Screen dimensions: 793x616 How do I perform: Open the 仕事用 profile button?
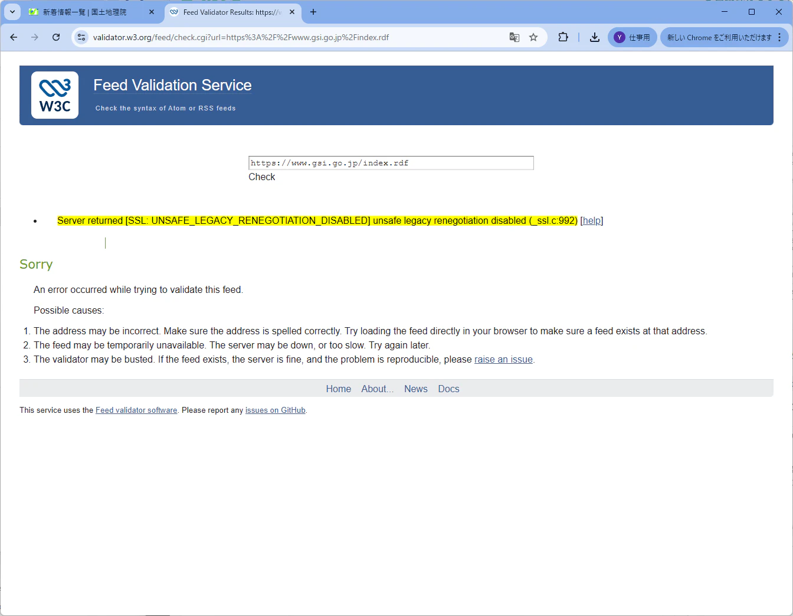tap(633, 37)
